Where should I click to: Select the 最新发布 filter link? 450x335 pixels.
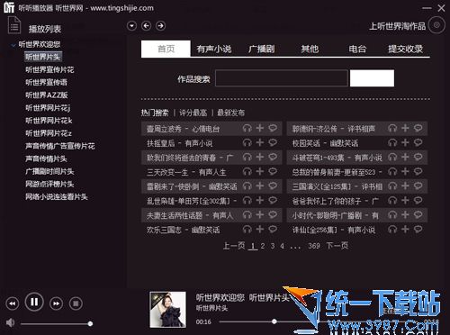230,113
